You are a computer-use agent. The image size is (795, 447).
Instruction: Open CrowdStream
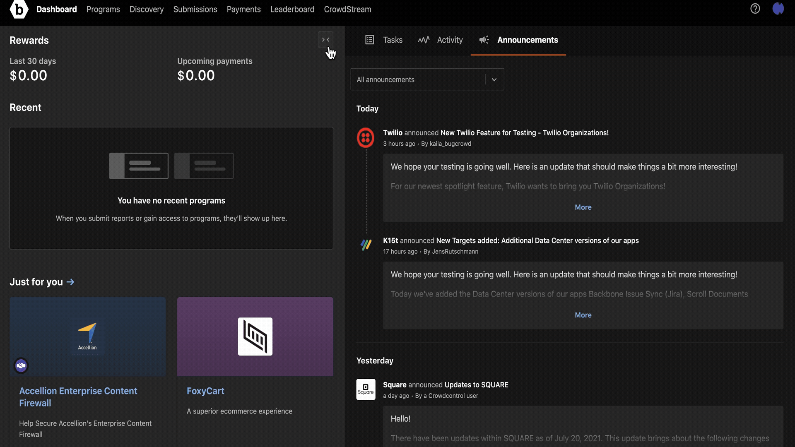tap(347, 9)
